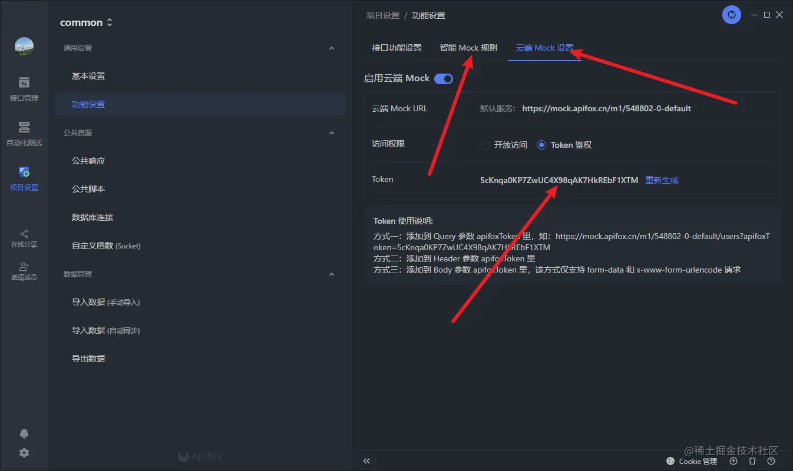Open the theme shirt icon
The width and height of the screenshot is (793, 471).
click(752, 461)
